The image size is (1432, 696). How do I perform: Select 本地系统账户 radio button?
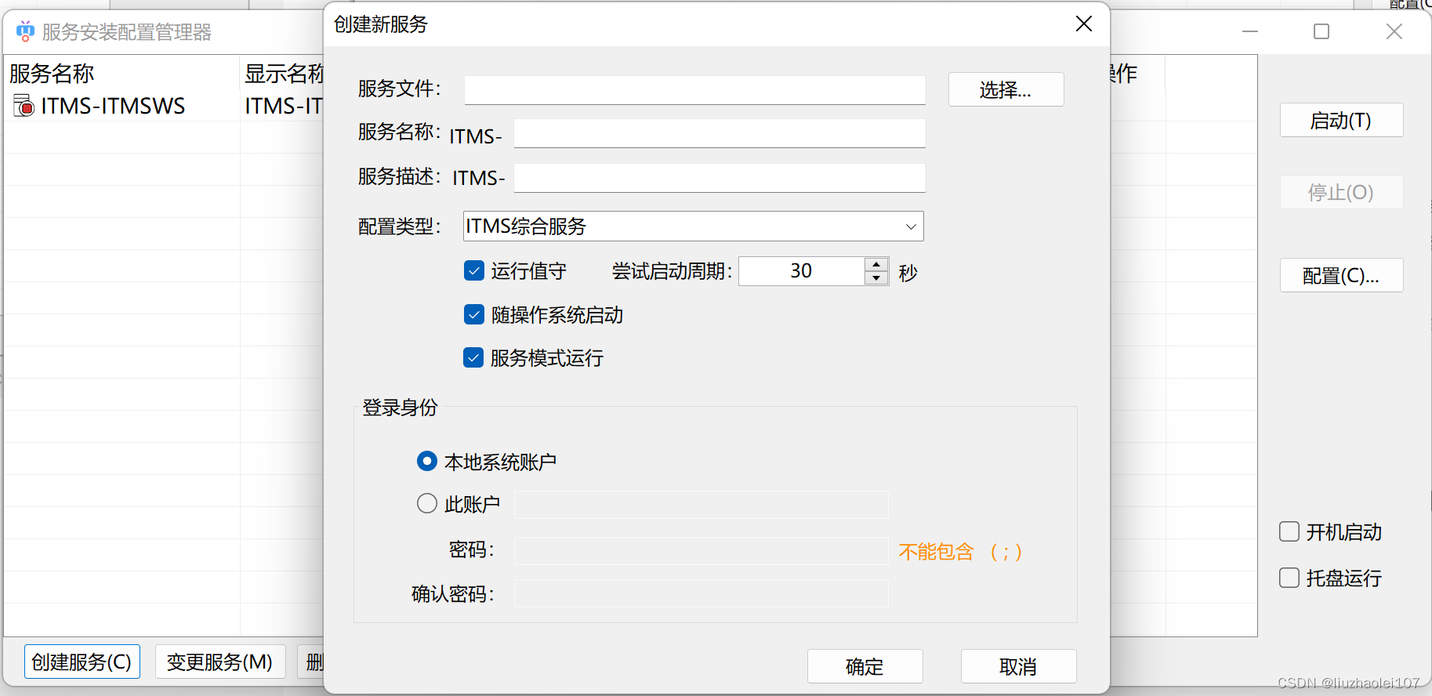(x=427, y=461)
